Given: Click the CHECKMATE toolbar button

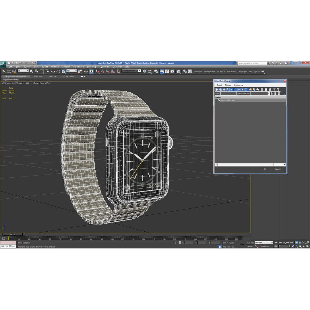Looking at the screenshot, I should coord(220,71).
